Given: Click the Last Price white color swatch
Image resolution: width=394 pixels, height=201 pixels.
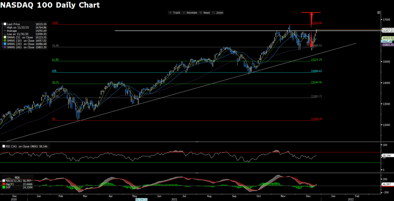Looking at the screenshot, I should pos(5,24).
